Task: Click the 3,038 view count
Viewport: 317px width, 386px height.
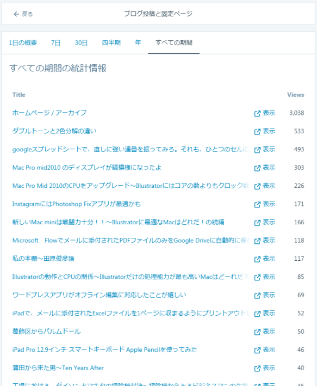Action: click(x=296, y=113)
